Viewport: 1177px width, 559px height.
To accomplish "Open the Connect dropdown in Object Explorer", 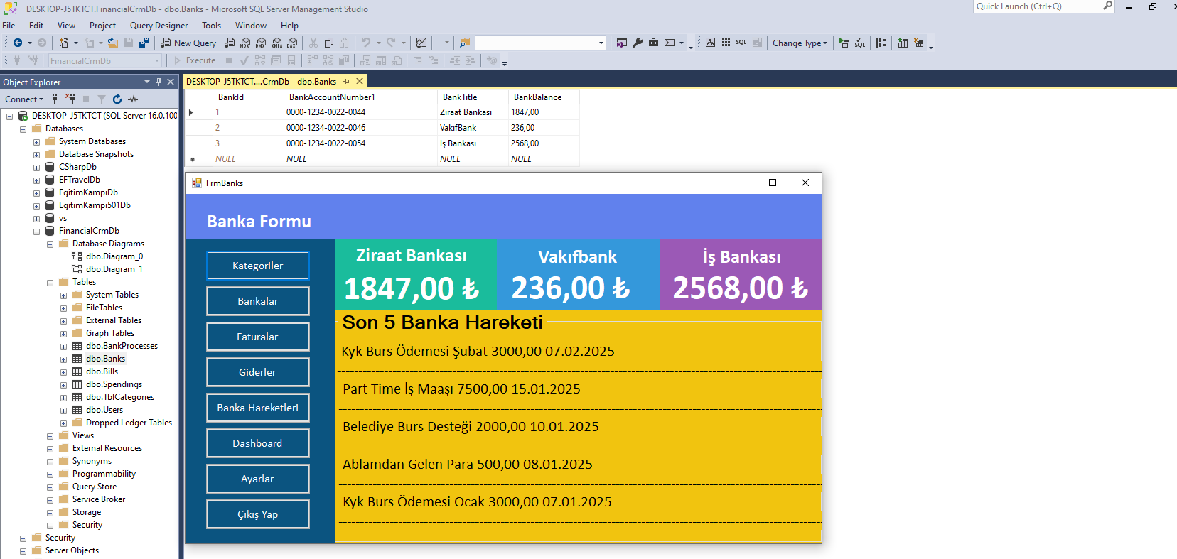I will [x=24, y=99].
